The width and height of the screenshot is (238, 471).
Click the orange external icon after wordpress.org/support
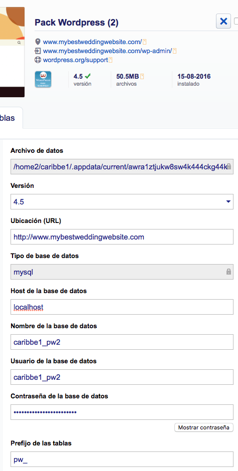pos(110,60)
